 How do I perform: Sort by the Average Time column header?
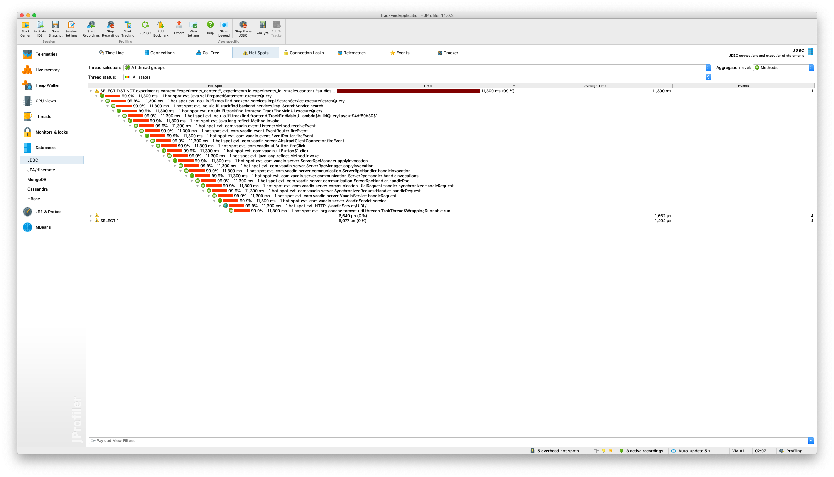(x=595, y=86)
